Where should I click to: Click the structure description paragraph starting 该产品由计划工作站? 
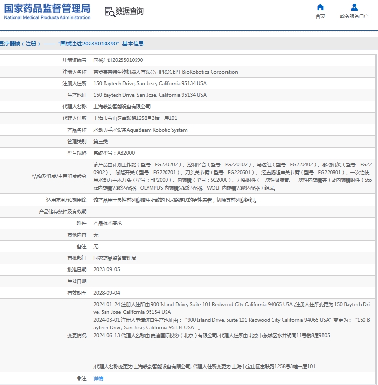coord(232,176)
